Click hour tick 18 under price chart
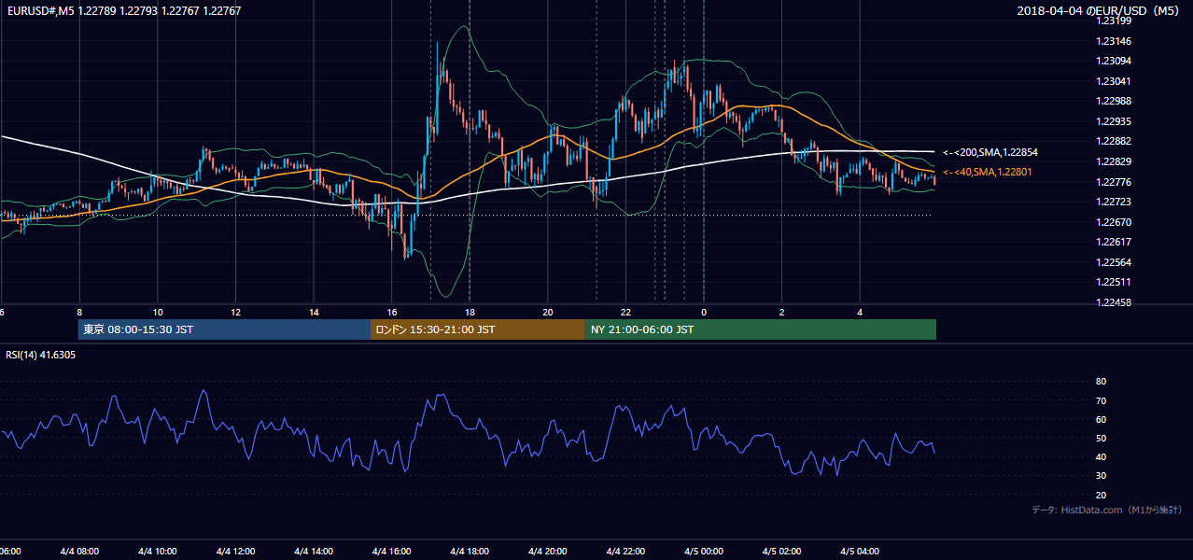1193x560 pixels. 470,313
